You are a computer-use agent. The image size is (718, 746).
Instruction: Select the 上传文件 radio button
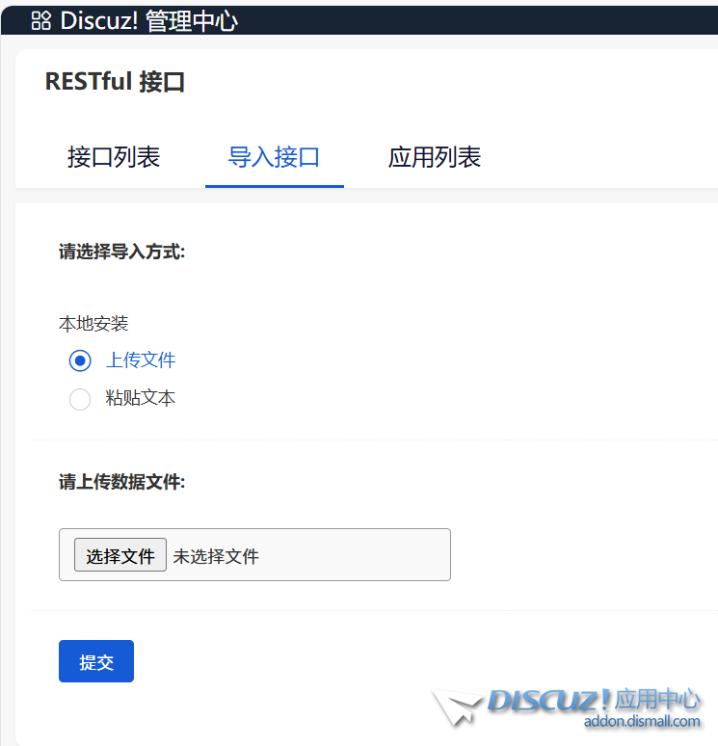[x=80, y=361]
